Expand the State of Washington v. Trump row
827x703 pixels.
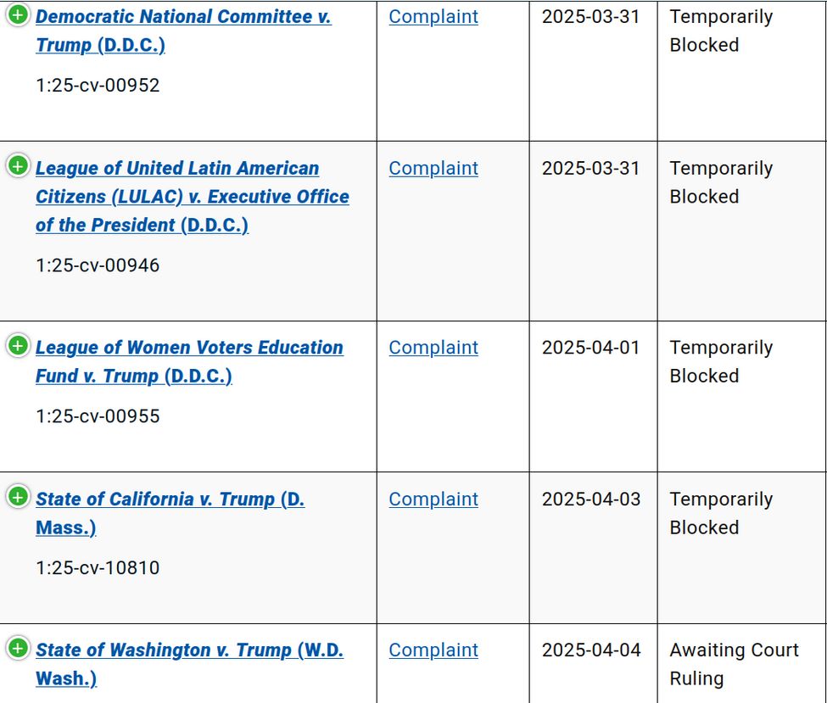click(17, 649)
